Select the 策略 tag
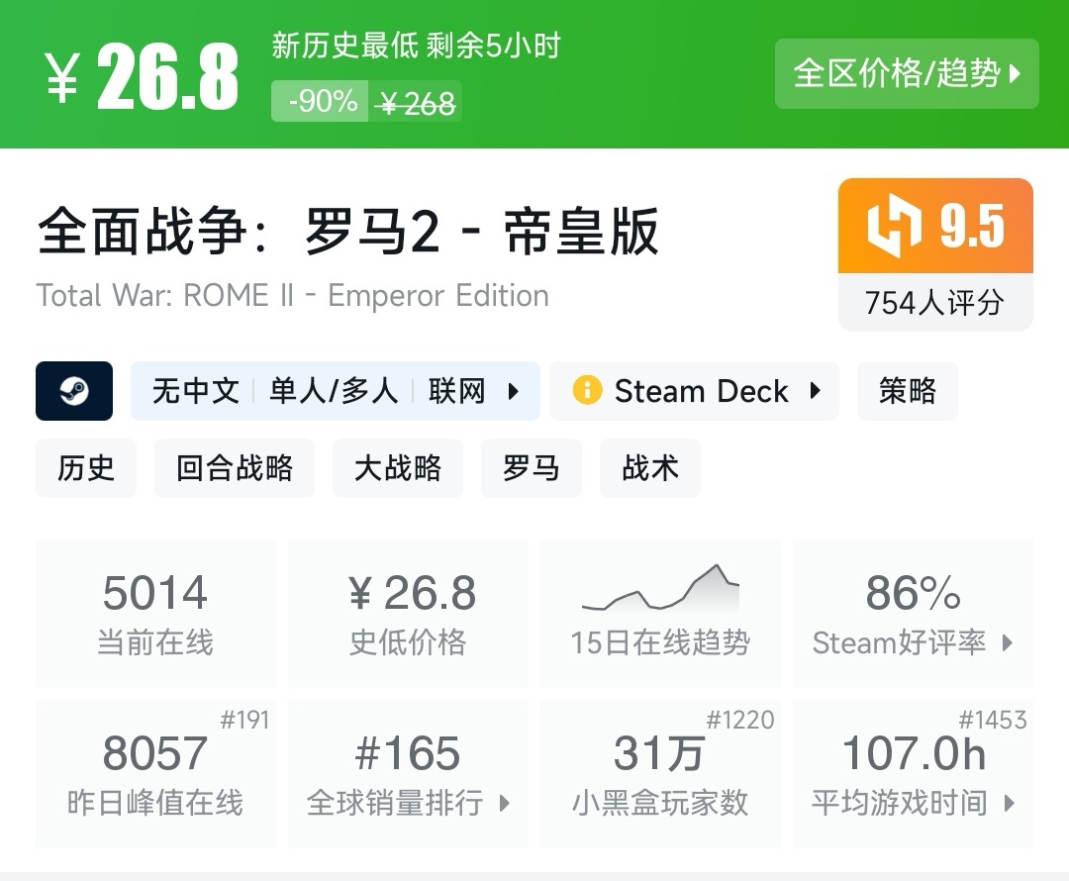This screenshot has width=1069, height=881. click(907, 391)
